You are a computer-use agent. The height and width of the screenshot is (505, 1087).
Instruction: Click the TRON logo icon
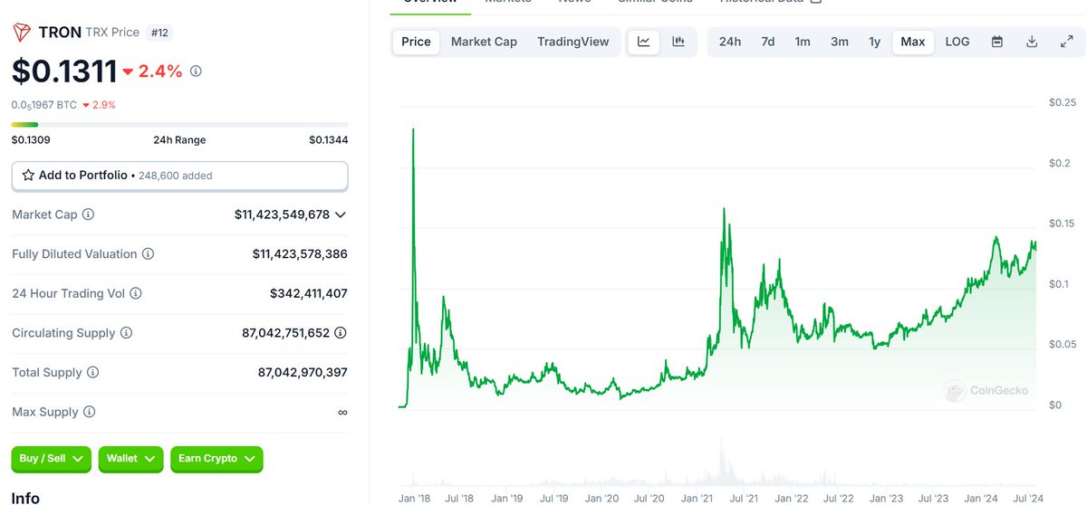(x=21, y=33)
